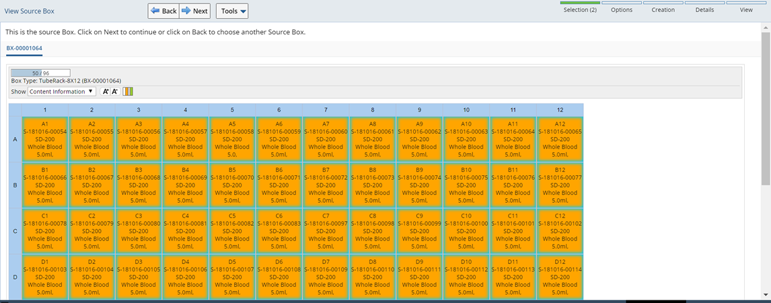Viewport: 771px width, 303px height.
Task: Select tube A5 S-181016-00058
Action: coord(232,140)
